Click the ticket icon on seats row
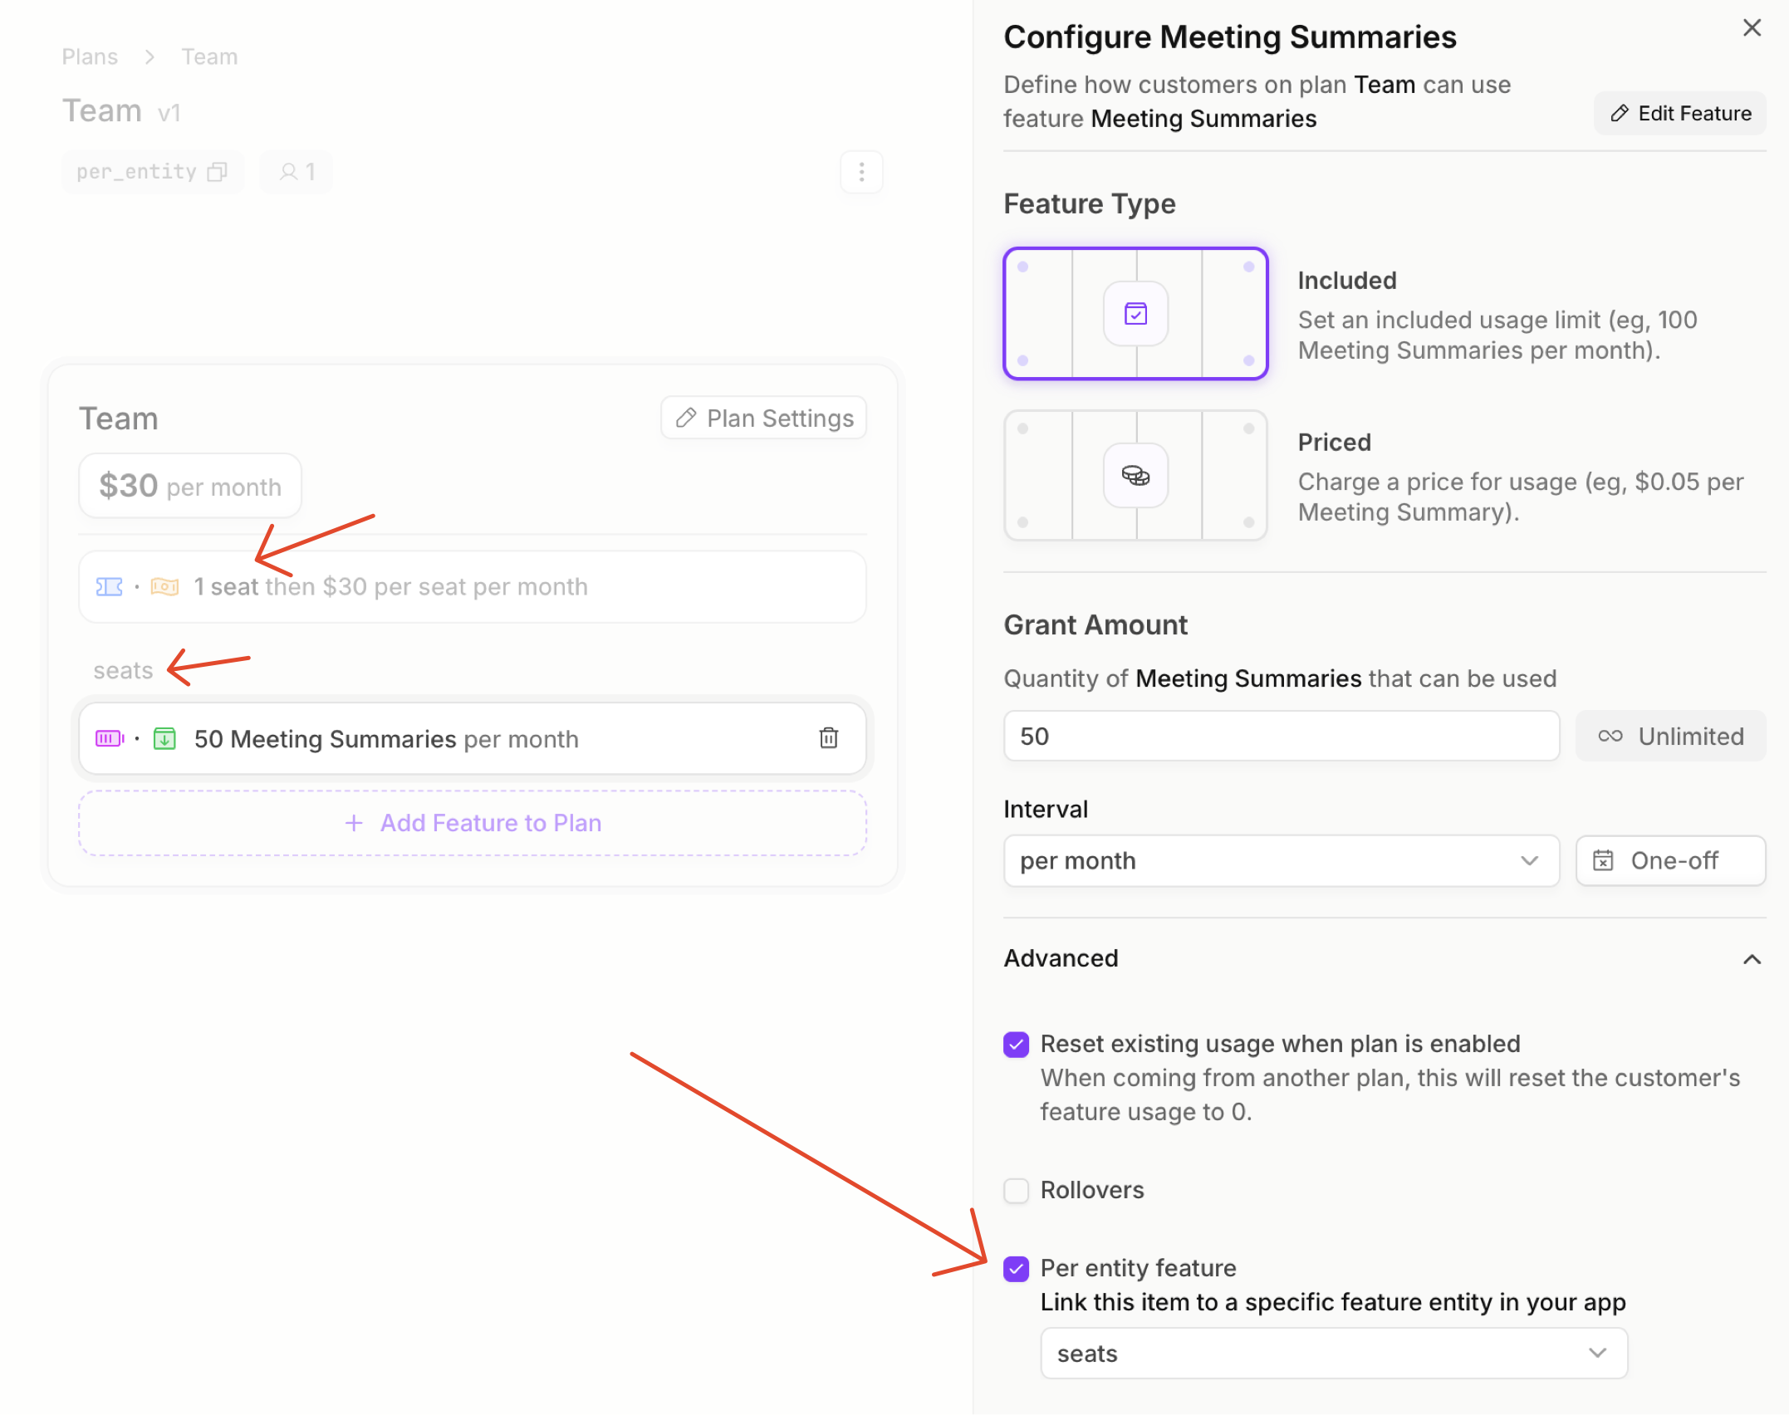 [109, 587]
